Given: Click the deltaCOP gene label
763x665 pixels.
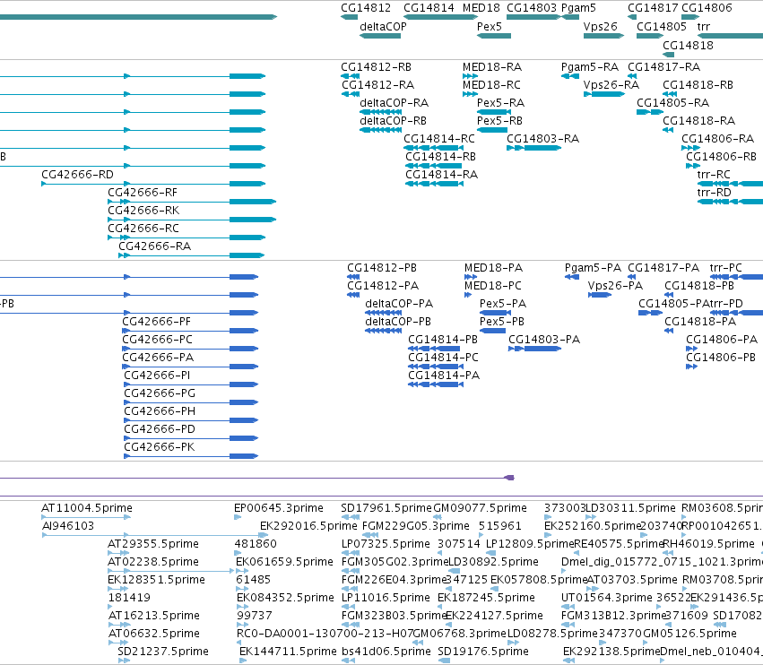Looking at the screenshot, I should coord(383,26).
